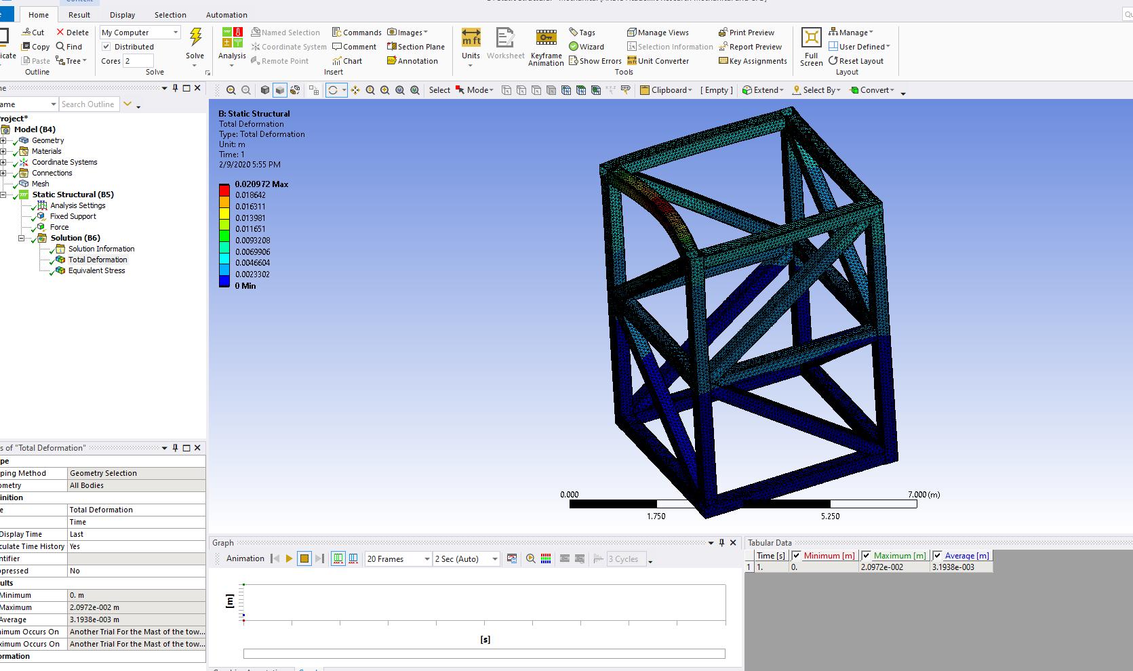Insert an Annotation
Image resolution: width=1133 pixels, height=671 pixels.
click(x=412, y=61)
